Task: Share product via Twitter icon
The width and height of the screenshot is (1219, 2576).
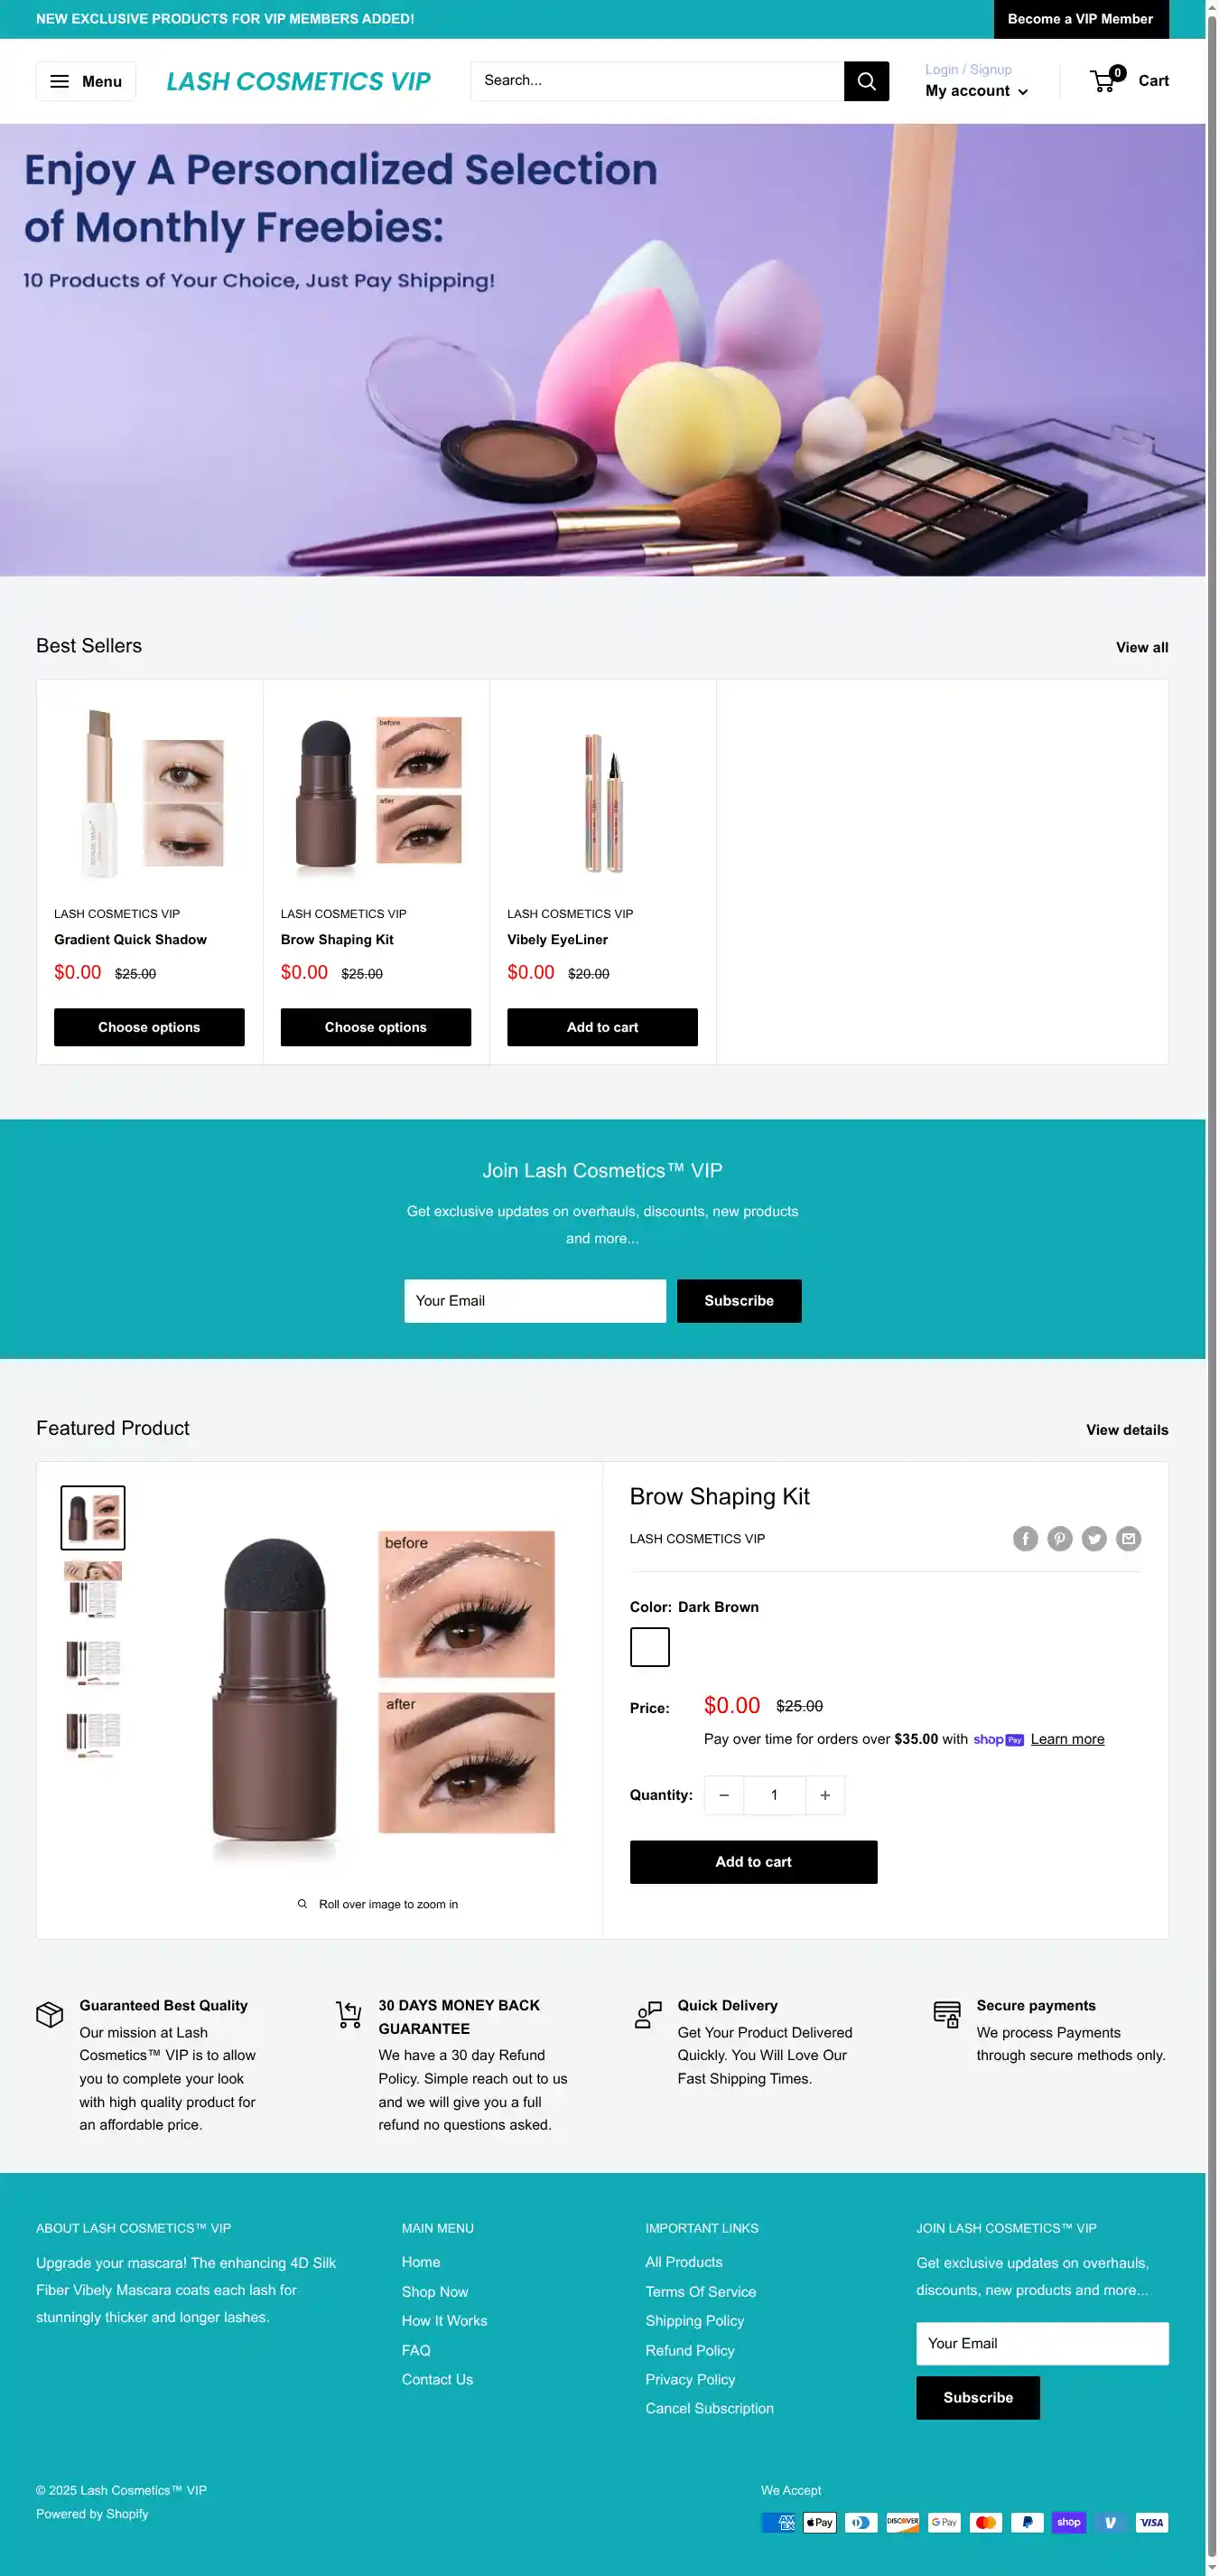Action: coord(1094,1538)
